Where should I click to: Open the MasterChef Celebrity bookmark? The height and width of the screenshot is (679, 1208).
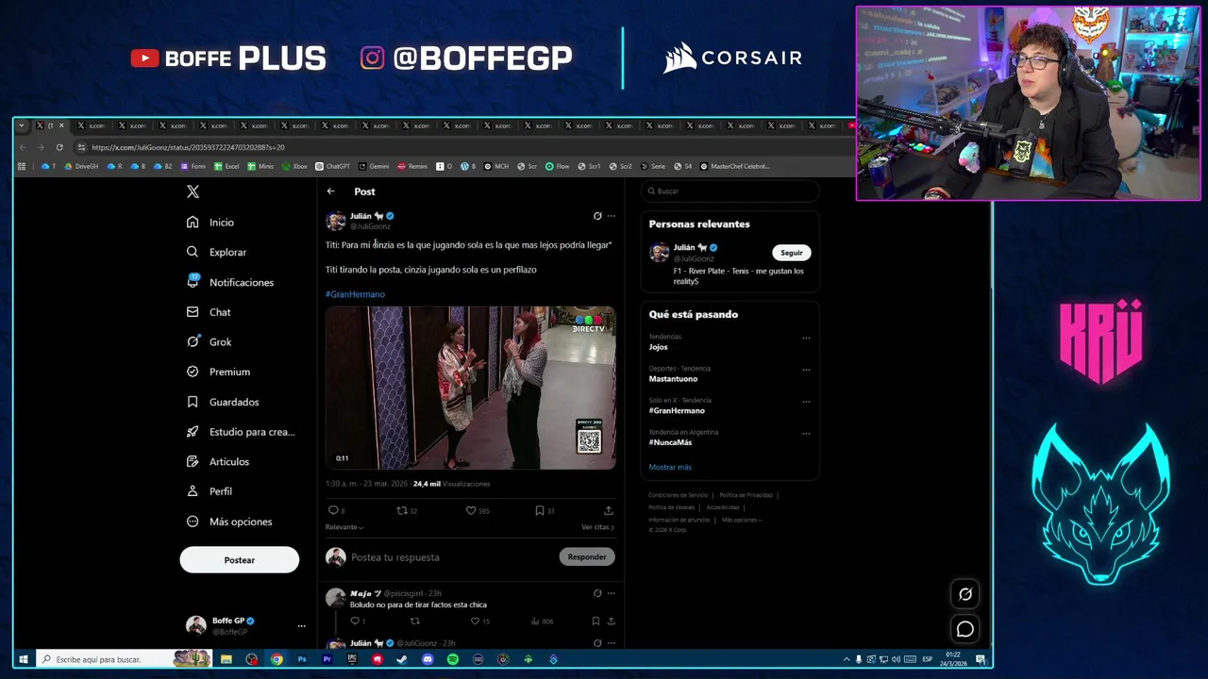coord(734,166)
